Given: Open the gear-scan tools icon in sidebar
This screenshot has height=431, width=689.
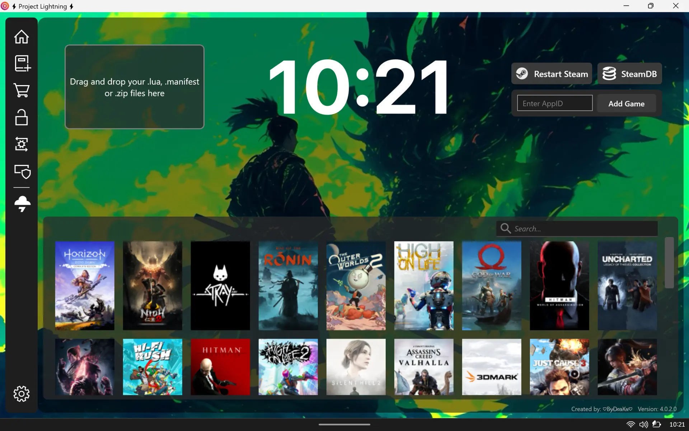Looking at the screenshot, I should click(22, 144).
